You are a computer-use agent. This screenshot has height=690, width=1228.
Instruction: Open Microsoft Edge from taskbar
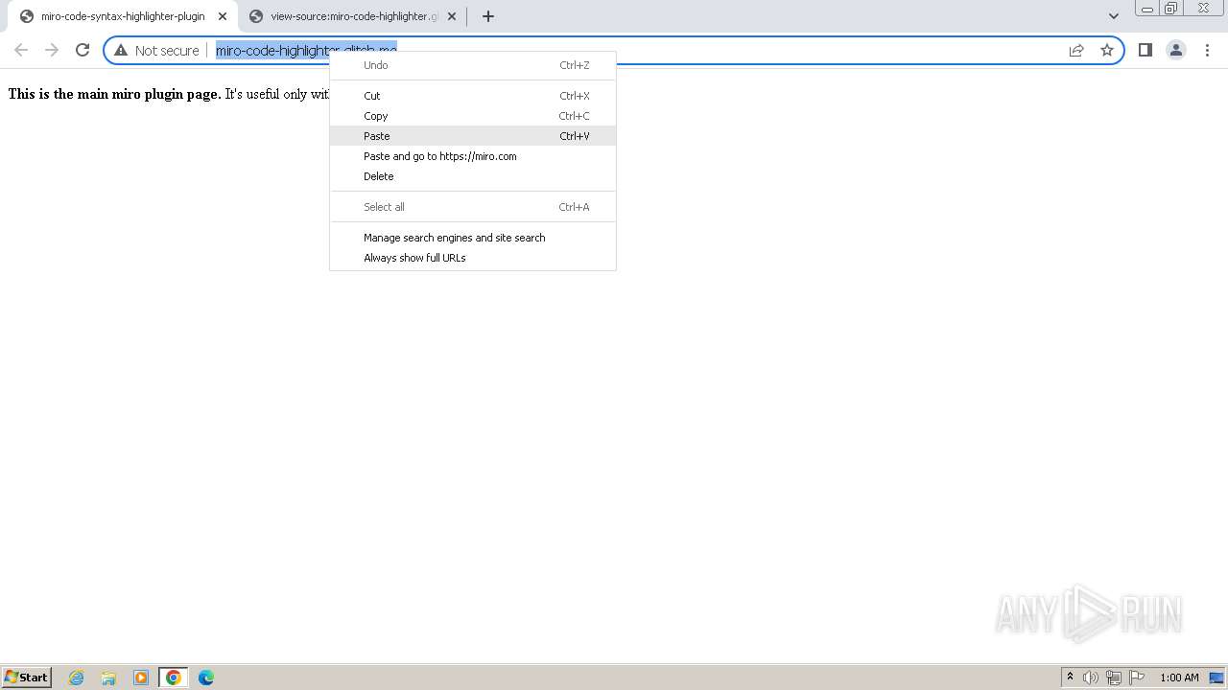tap(206, 678)
